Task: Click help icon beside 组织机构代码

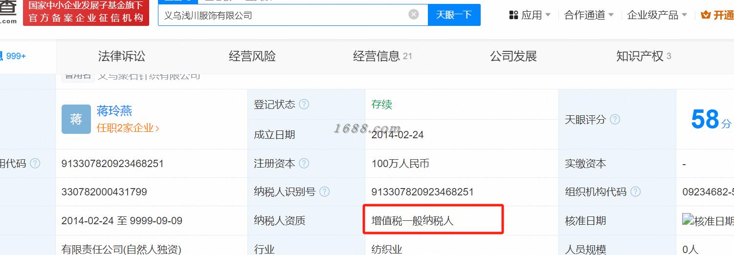Action: point(636,192)
